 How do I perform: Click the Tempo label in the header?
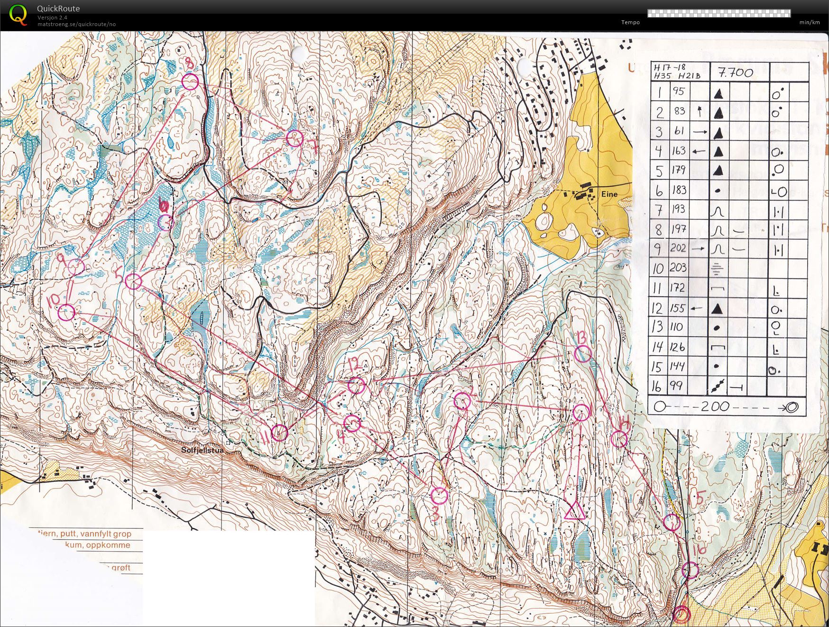[630, 22]
